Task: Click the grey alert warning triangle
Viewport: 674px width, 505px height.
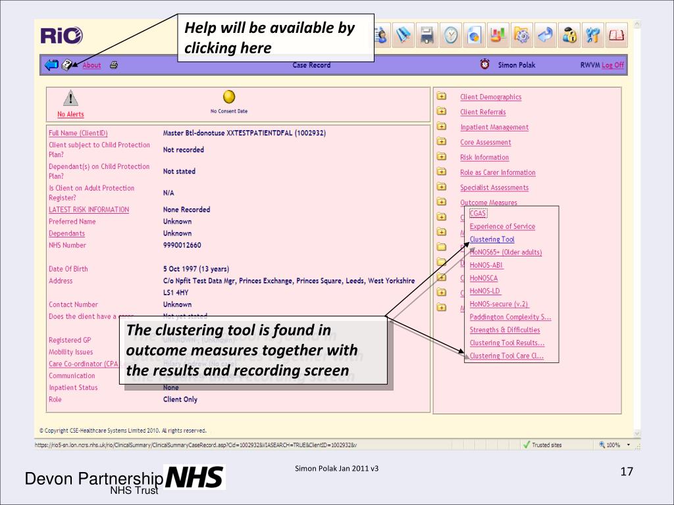Action: (x=70, y=98)
